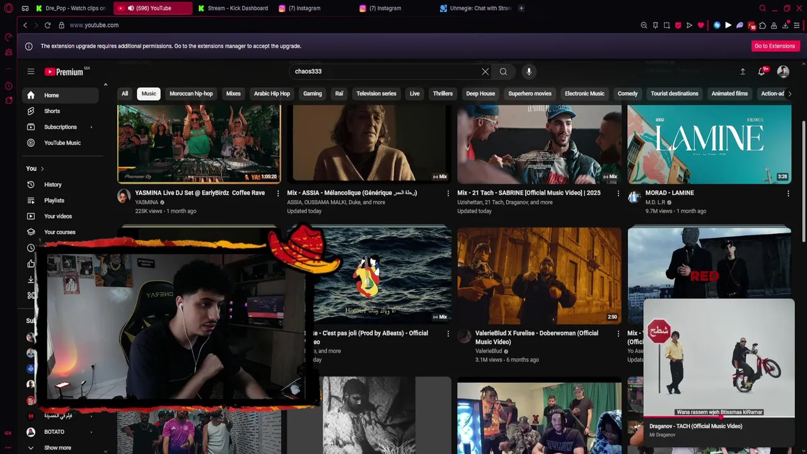Viewport: 807px width, 454px height.
Task: Click the Go to Extensions button
Action: click(775, 46)
